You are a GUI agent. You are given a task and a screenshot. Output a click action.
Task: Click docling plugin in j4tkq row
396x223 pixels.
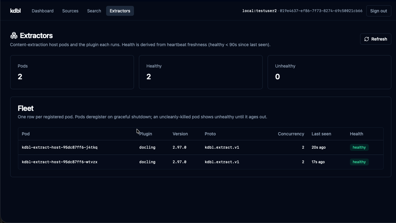[x=147, y=147]
